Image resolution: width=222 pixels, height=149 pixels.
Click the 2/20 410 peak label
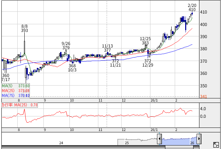coord(192,8)
